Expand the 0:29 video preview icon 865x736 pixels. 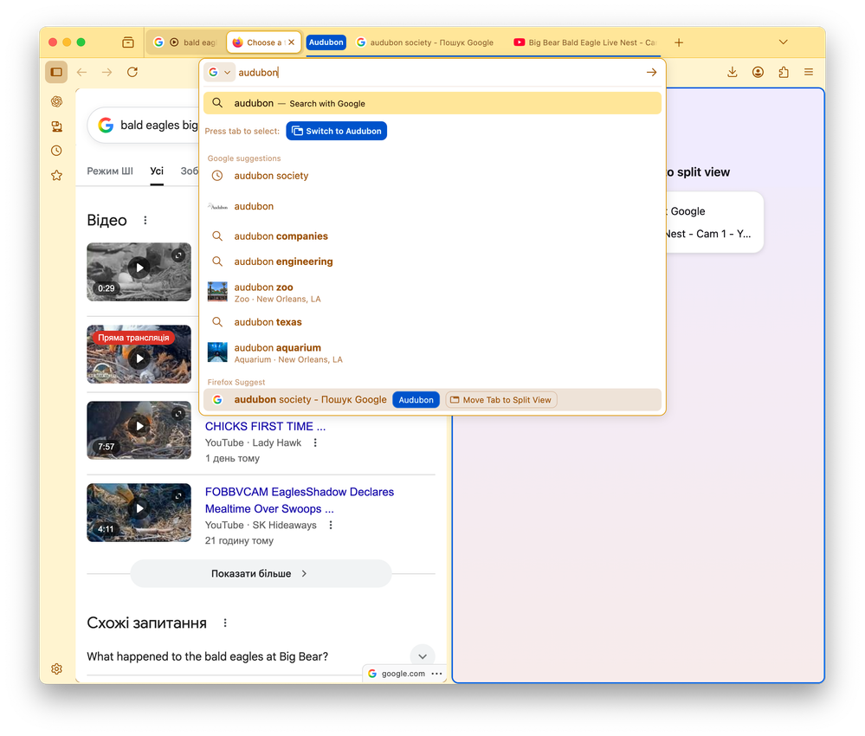(178, 255)
